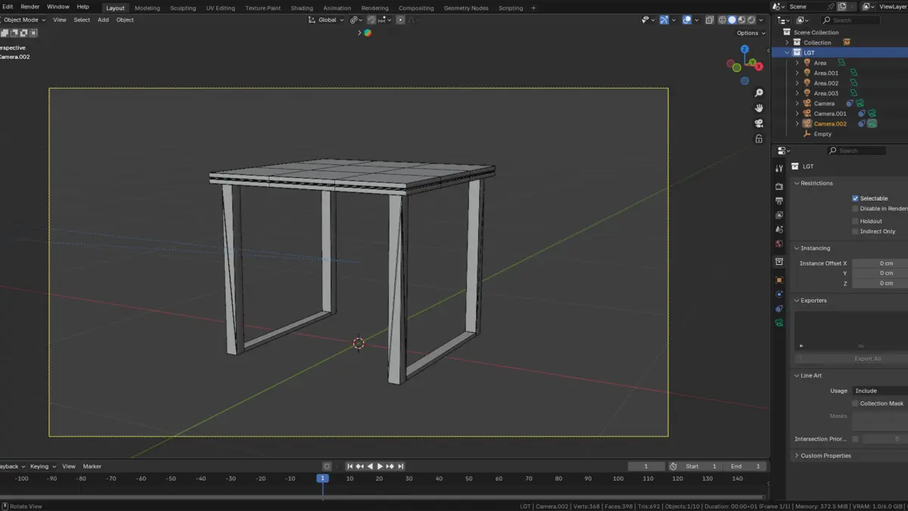Collapse the LGT collection in outliner
This screenshot has width=908, height=511.
click(787, 53)
